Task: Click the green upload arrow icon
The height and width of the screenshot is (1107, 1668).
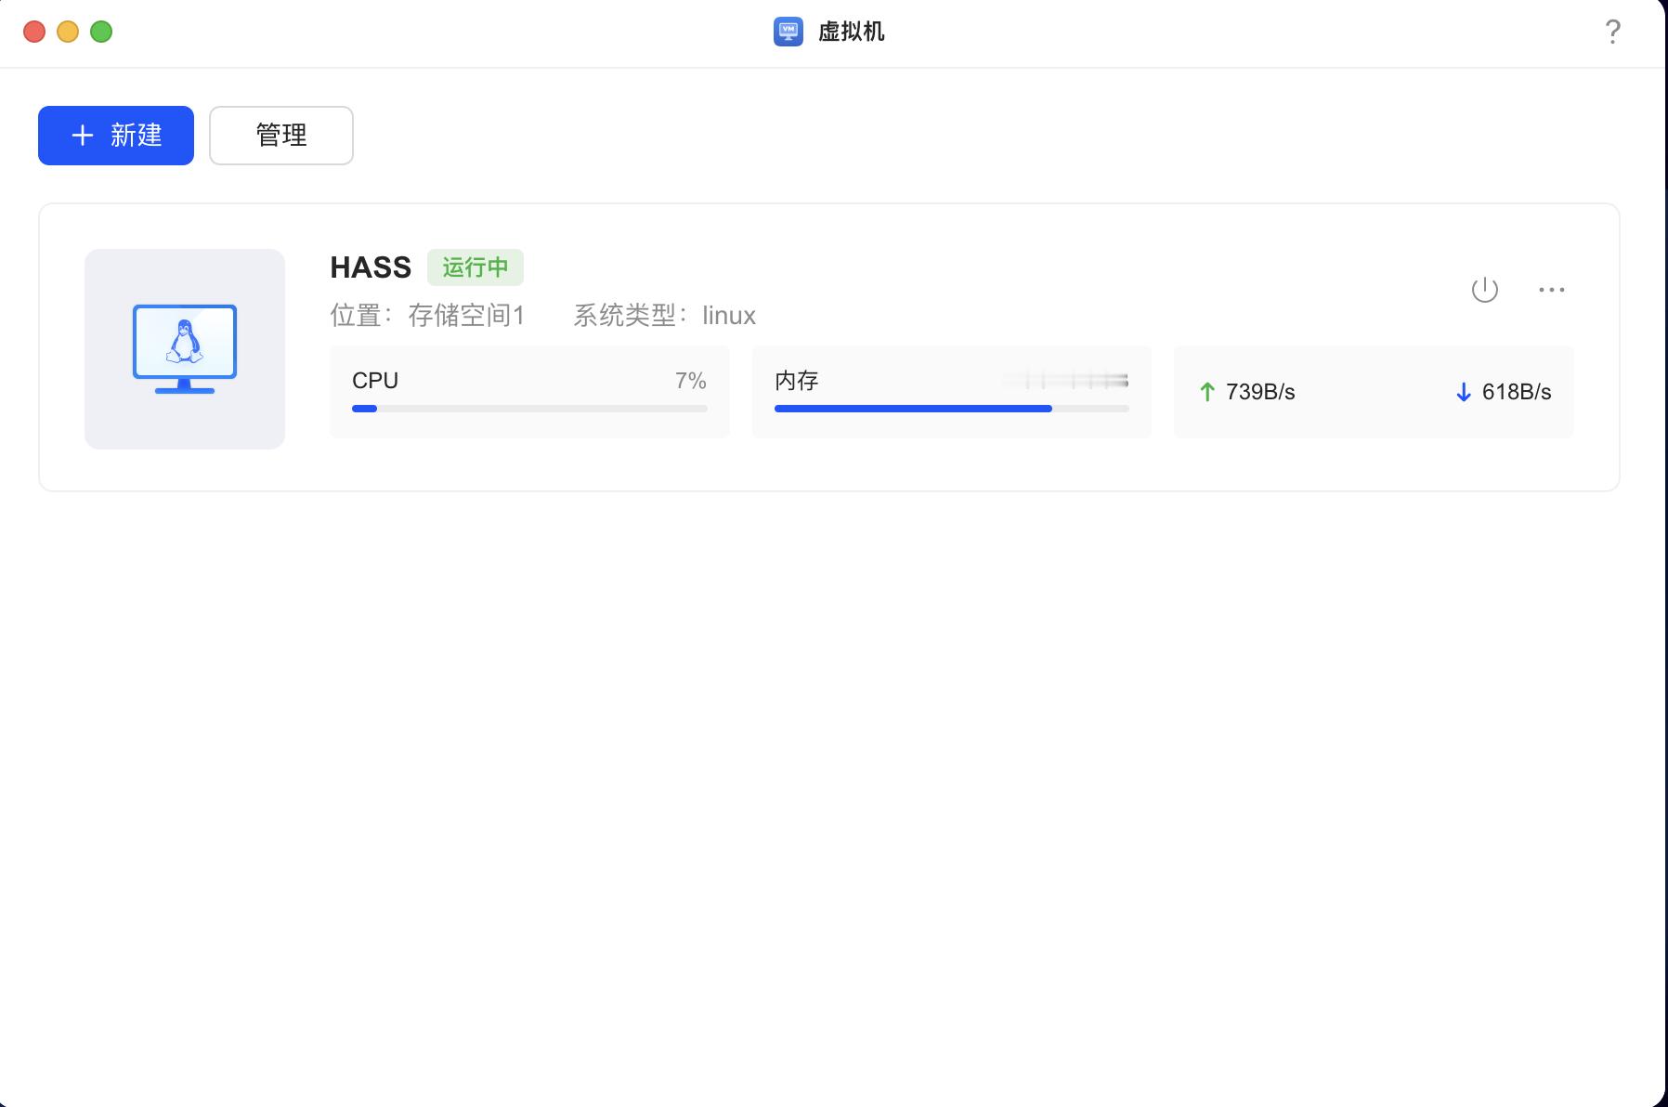Action: coord(1206,391)
